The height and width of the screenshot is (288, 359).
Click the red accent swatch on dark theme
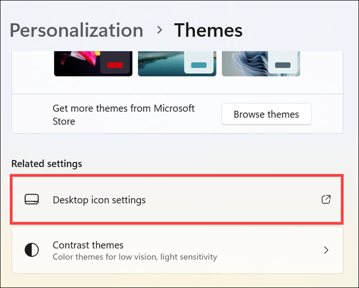click(114, 65)
